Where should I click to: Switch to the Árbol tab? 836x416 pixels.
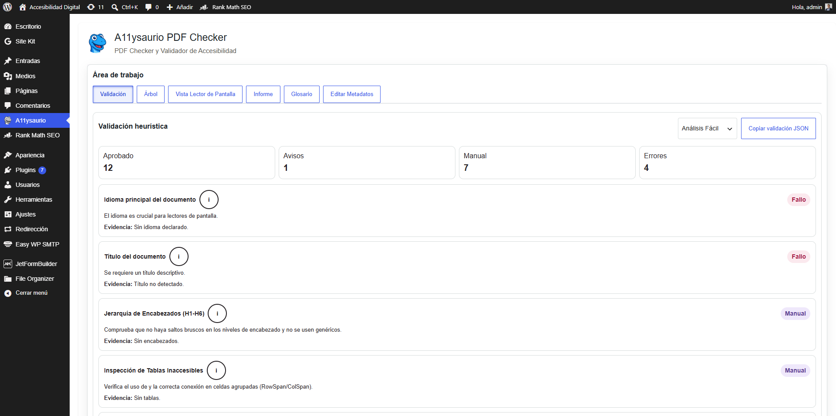point(151,94)
